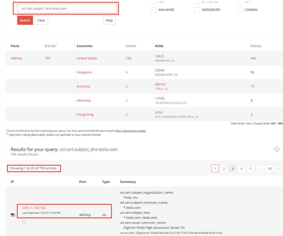Click the 482 entries count for ASN 16625
The height and width of the screenshot is (236, 283).
(x=253, y=58)
